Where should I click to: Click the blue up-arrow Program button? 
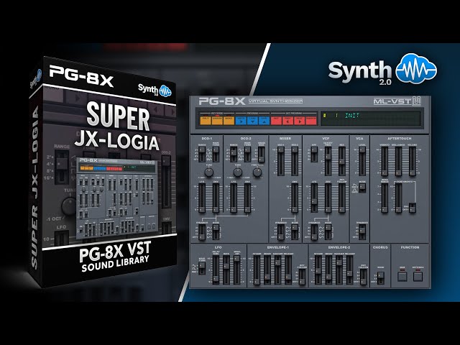click(x=264, y=120)
